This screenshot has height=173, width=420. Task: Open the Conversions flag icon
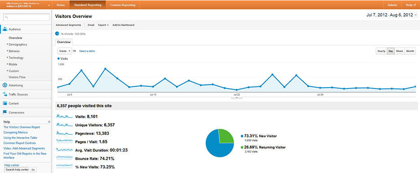(5, 112)
